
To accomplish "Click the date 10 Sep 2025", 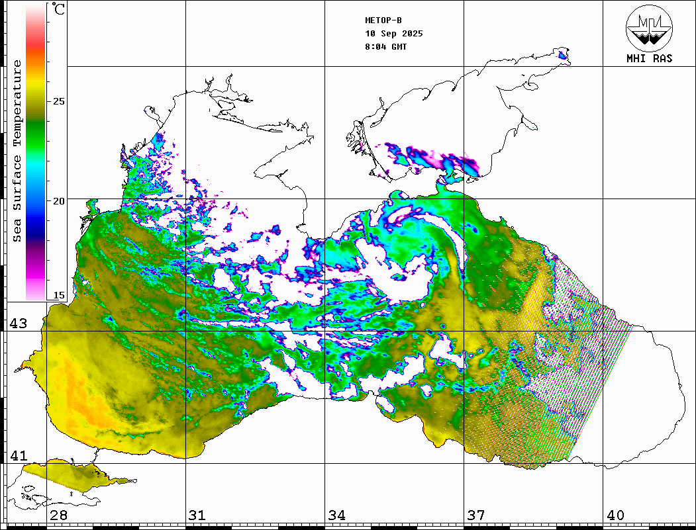I will click(393, 34).
